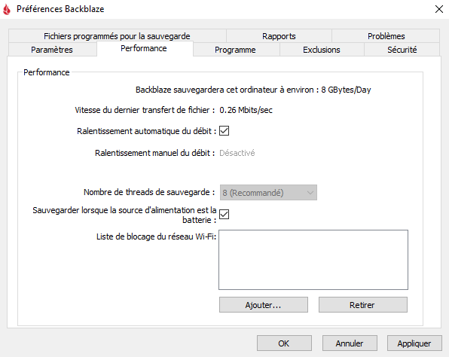Apply settings with the Appliquer button

pyautogui.click(x=414, y=343)
